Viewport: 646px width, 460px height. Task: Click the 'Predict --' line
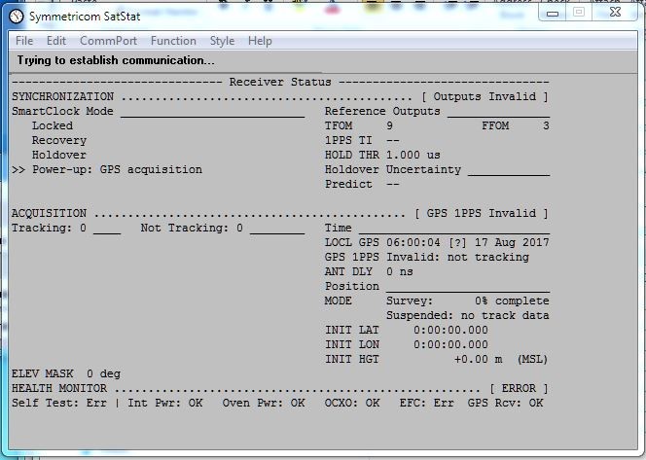(x=362, y=184)
